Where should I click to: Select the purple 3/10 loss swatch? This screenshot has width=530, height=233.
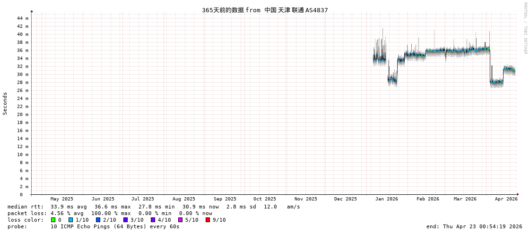tap(126, 220)
